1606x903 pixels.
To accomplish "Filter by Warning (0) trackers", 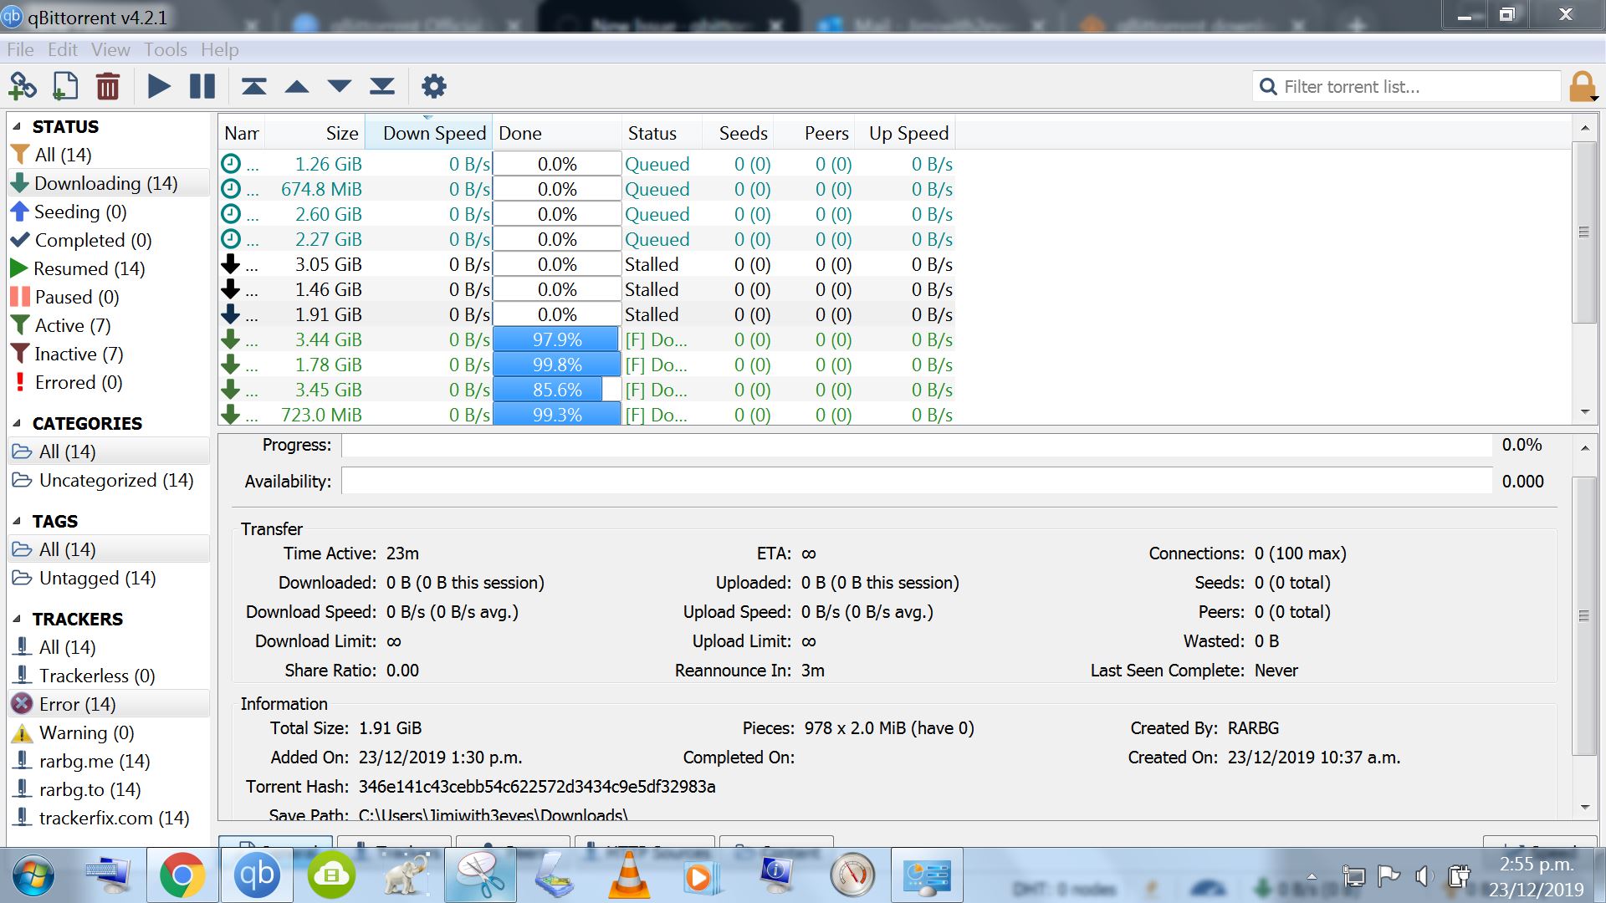I will [109, 733].
